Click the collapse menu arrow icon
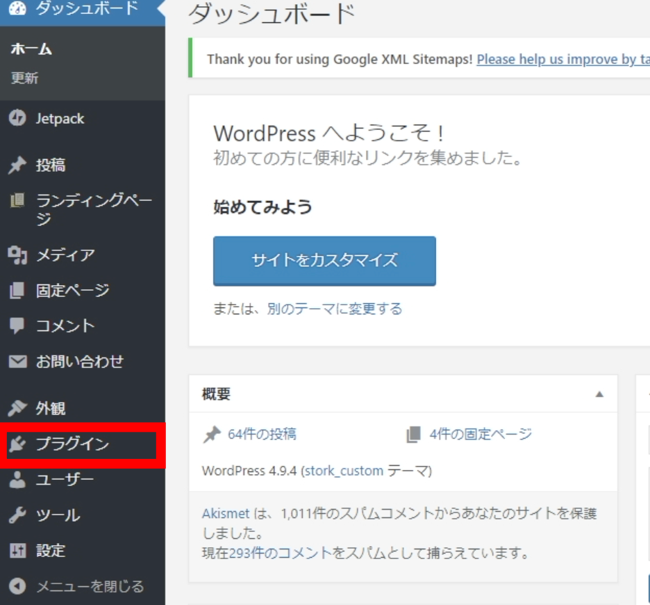Viewport: 650px width, 605px height. (x=17, y=586)
